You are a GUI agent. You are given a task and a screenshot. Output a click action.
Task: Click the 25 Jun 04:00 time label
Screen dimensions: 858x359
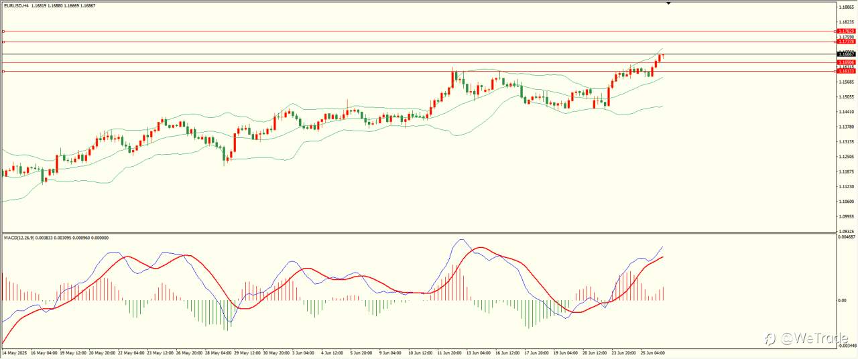tap(653, 352)
